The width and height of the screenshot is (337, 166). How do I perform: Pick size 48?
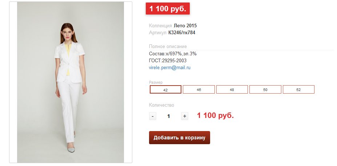pos(232,89)
